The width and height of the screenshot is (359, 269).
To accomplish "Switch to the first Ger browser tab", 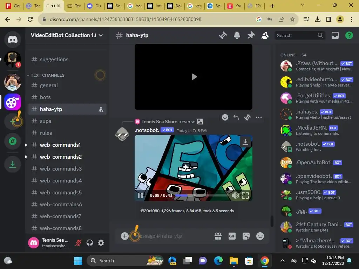I will 13,6.
